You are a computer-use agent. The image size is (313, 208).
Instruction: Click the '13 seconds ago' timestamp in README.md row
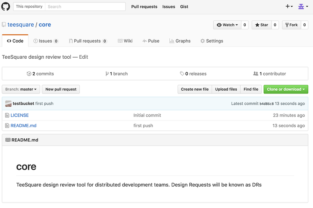pyautogui.click(x=289, y=126)
